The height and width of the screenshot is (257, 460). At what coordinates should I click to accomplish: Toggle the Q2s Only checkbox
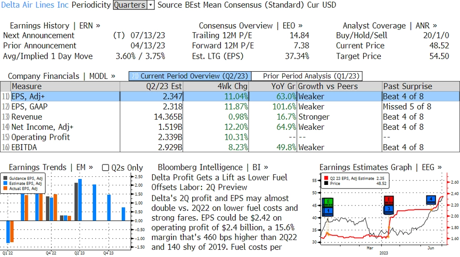105,167
